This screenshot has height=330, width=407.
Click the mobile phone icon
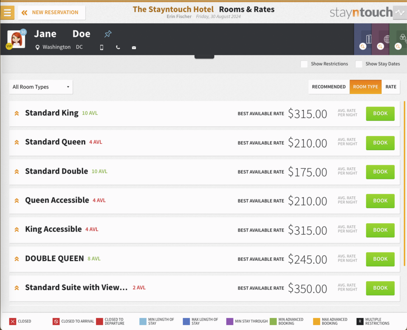tap(102, 47)
